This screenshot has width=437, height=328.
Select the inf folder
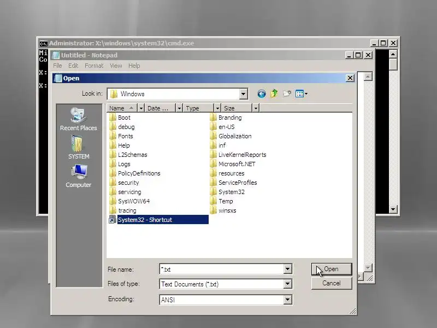[x=217, y=145]
